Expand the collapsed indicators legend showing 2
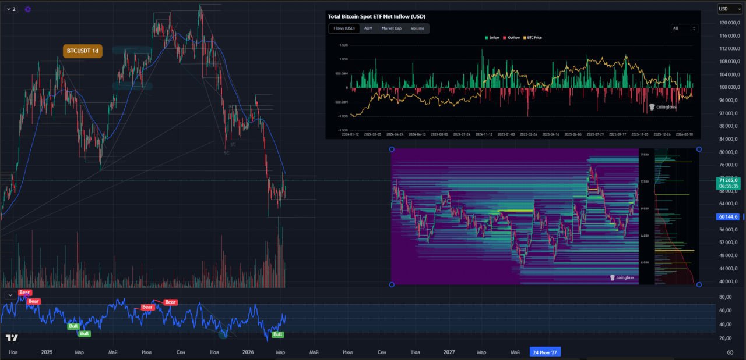Viewport: 746px width, 360px height. (10, 9)
